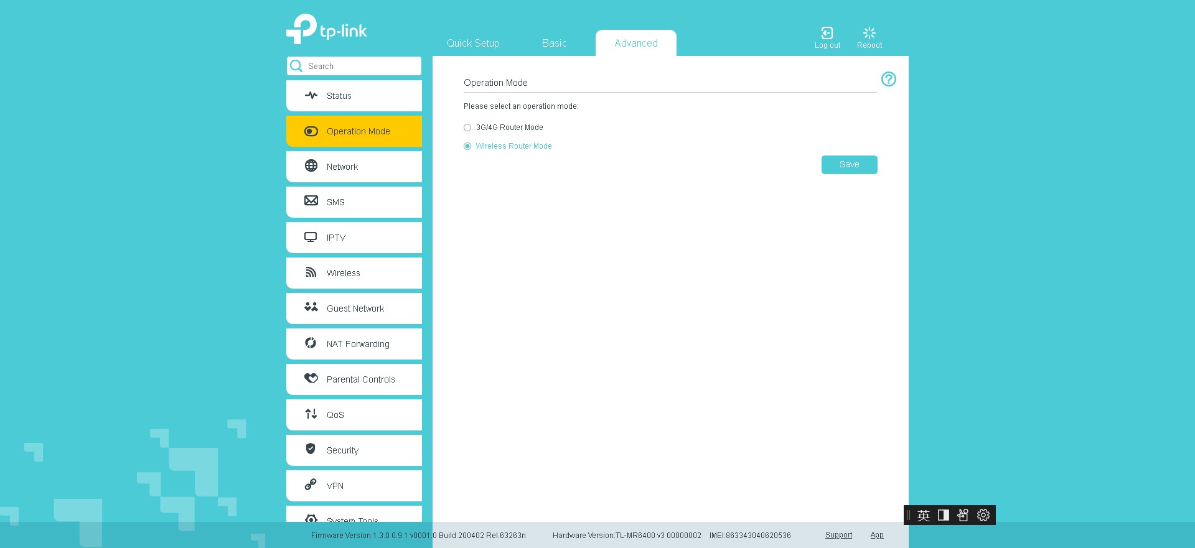This screenshot has width=1195, height=548.
Task: Click the Wireless signal icon
Action: [x=311, y=272]
